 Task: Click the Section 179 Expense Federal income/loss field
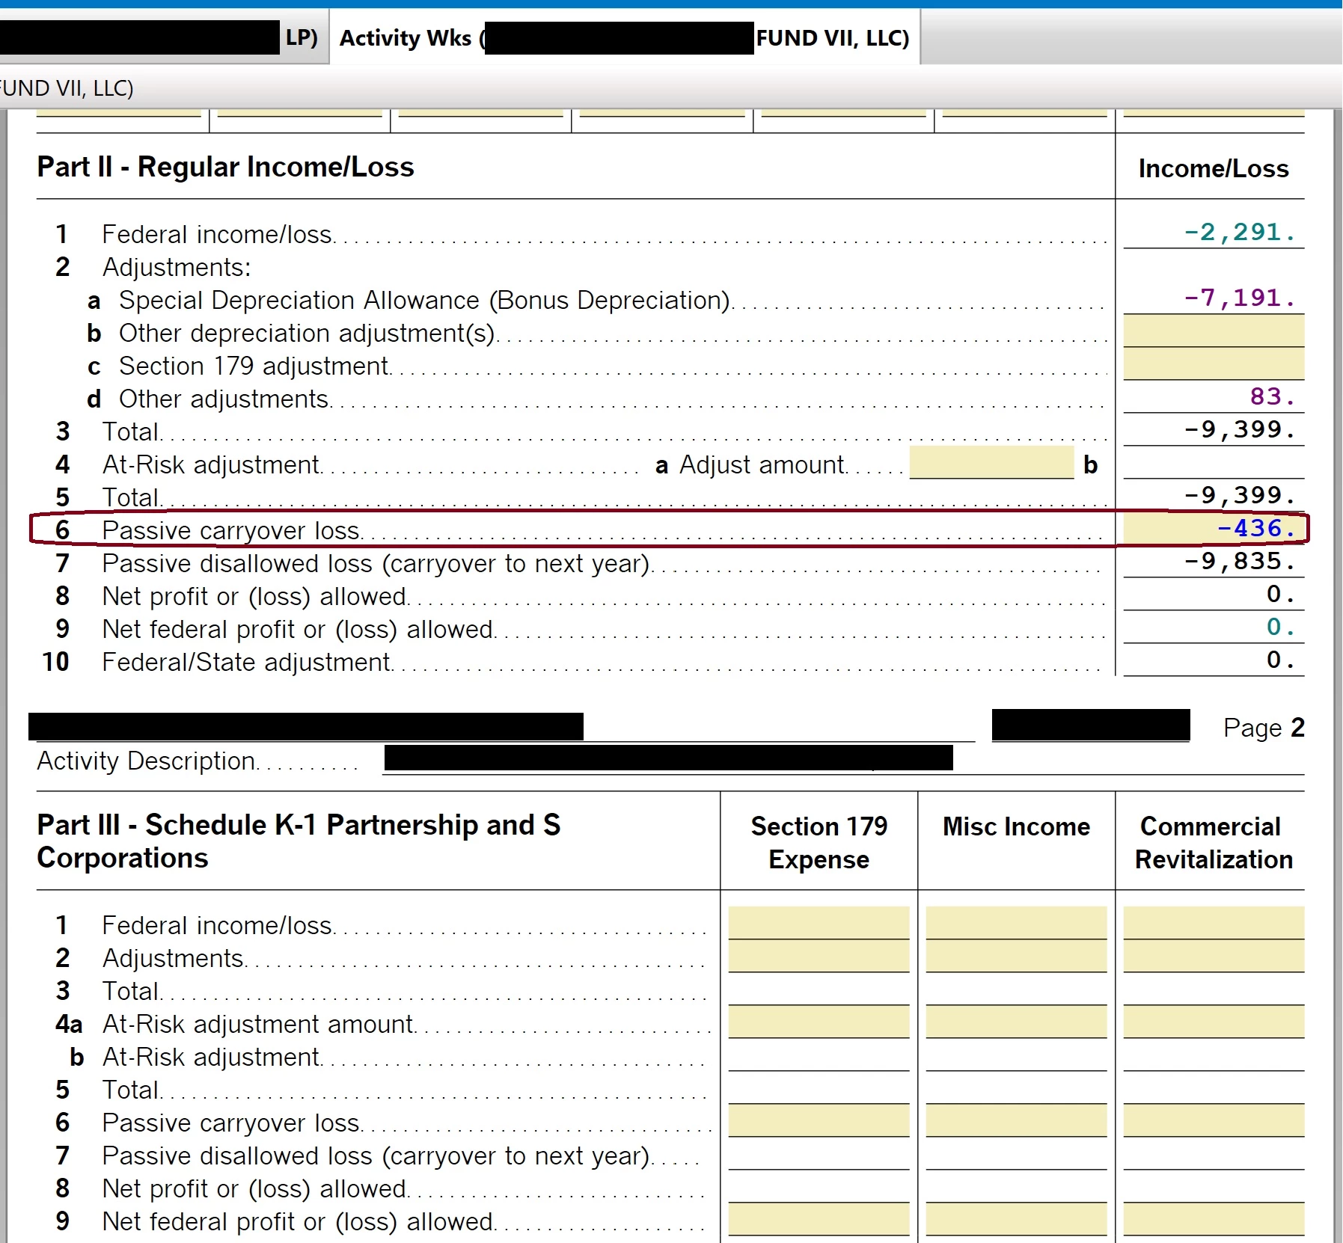point(819,923)
